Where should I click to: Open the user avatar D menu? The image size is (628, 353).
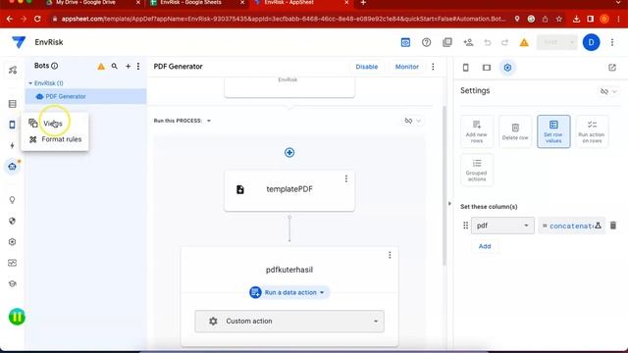591,42
